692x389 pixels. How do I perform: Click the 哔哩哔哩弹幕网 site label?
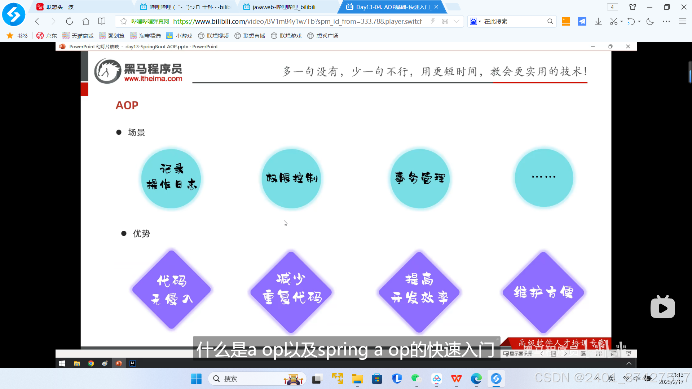pyautogui.click(x=150, y=22)
